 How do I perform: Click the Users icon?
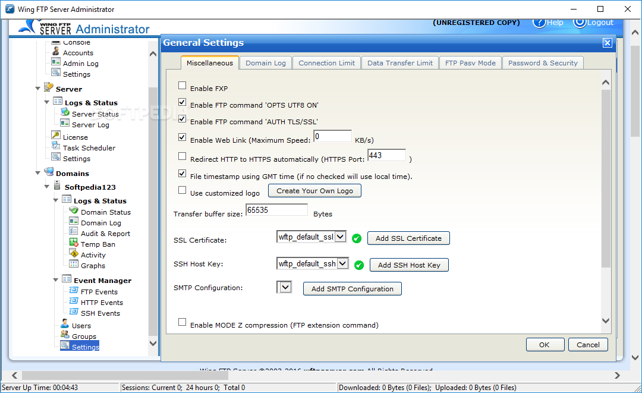tap(65, 324)
